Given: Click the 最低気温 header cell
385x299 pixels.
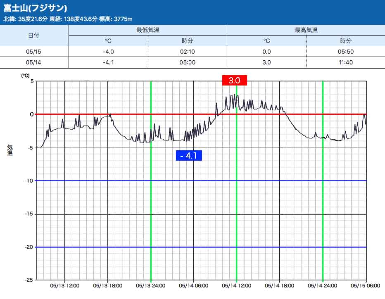Looking at the screenshot, I should pos(148,30).
